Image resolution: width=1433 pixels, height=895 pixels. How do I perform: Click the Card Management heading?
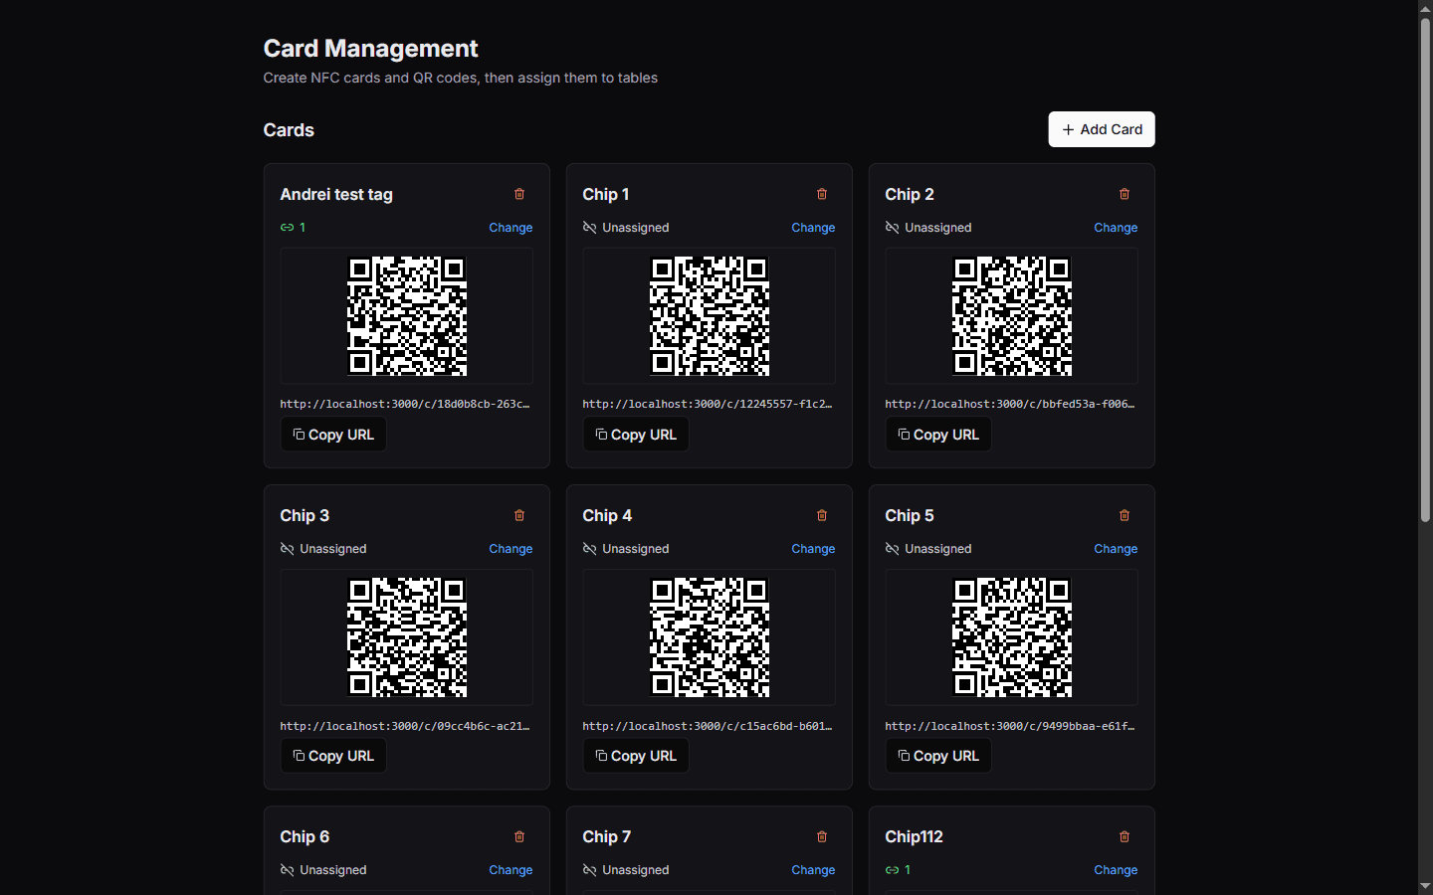(370, 49)
